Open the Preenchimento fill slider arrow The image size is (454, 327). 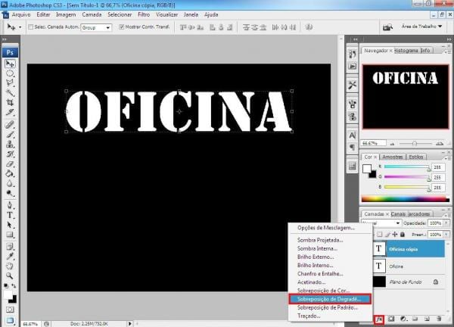tap(446, 235)
